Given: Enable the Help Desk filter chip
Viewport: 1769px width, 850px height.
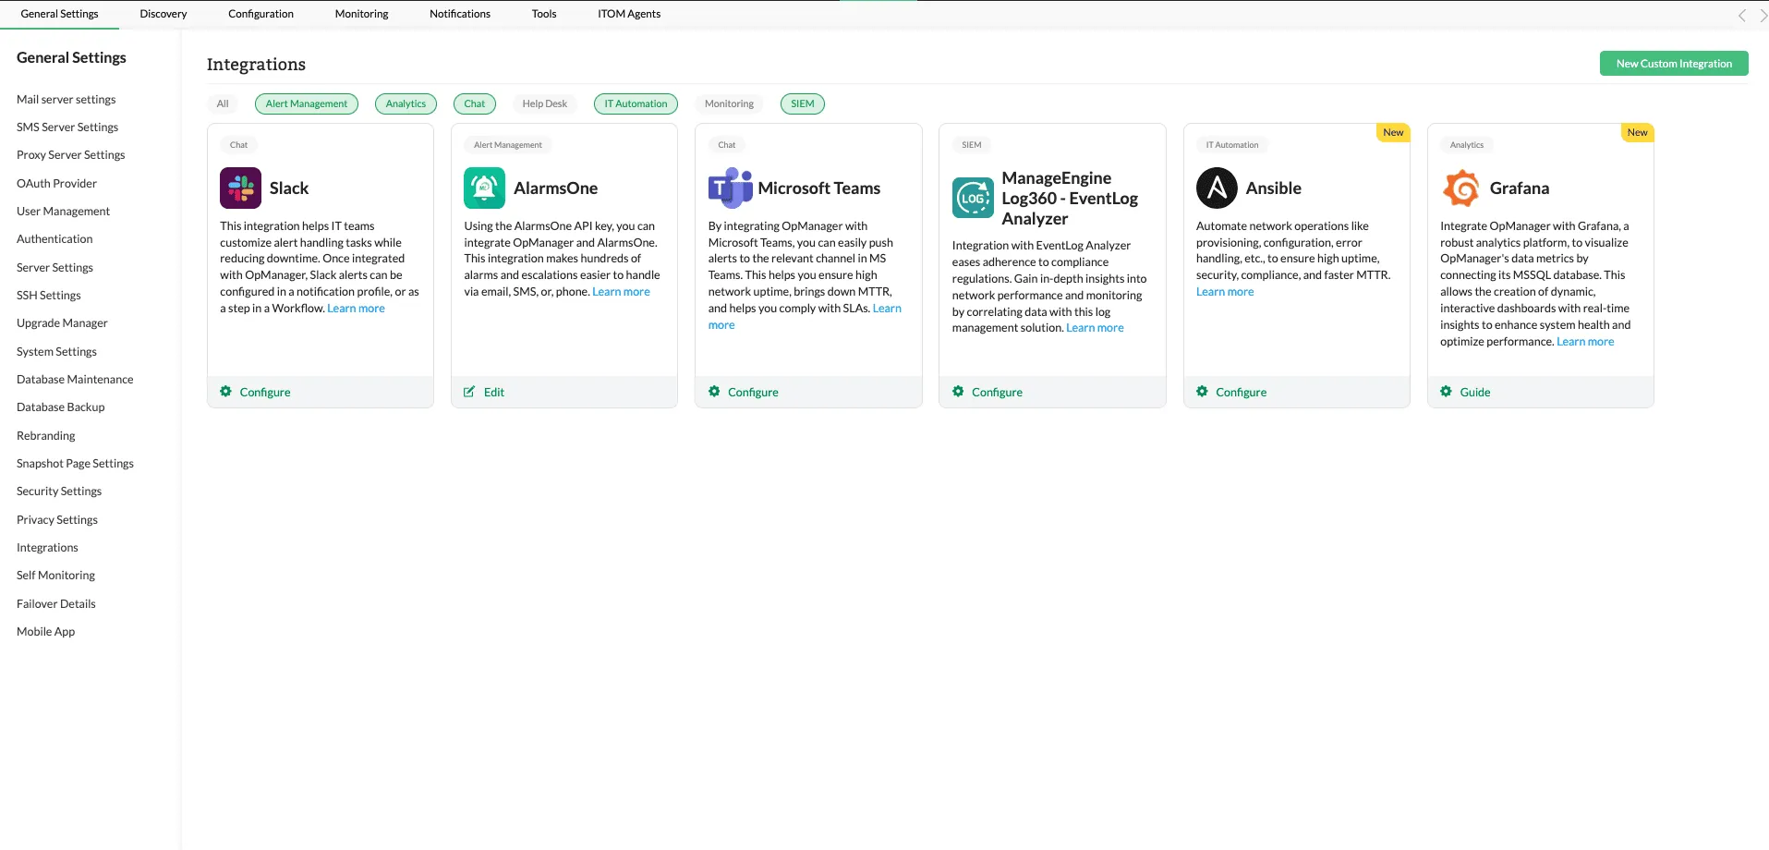Looking at the screenshot, I should (x=545, y=103).
